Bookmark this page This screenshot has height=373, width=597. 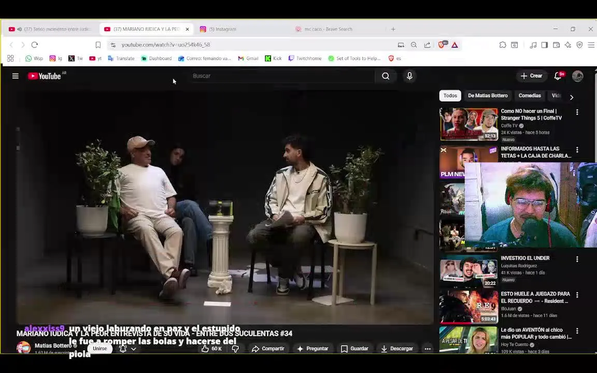(x=98, y=45)
